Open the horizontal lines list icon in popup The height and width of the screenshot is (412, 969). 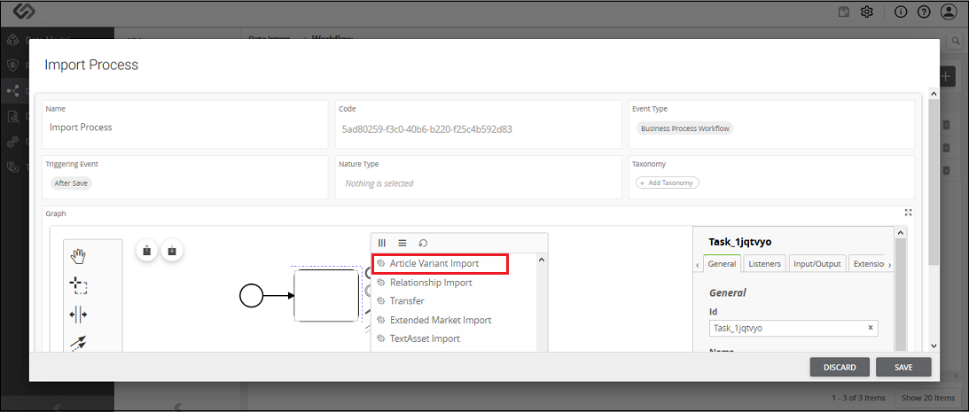point(402,243)
